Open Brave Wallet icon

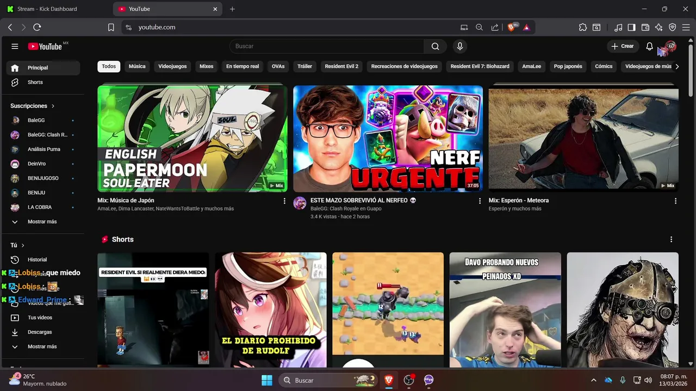[645, 27]
